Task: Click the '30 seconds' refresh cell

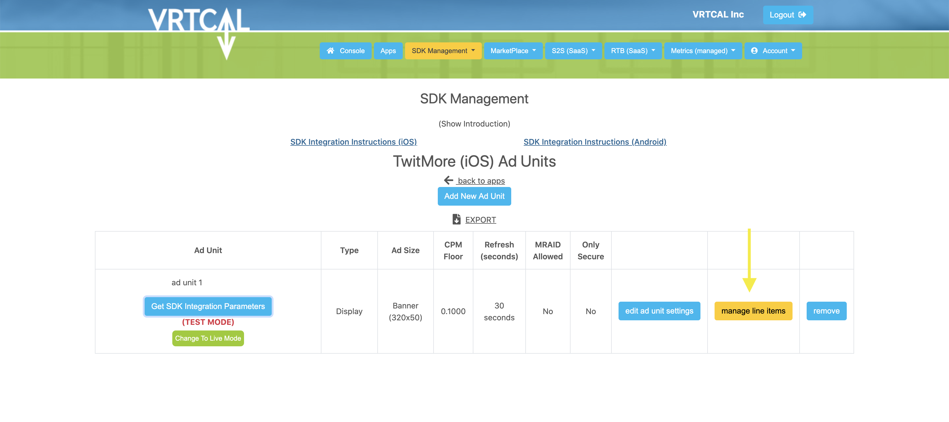Action: tap(499, 312)
